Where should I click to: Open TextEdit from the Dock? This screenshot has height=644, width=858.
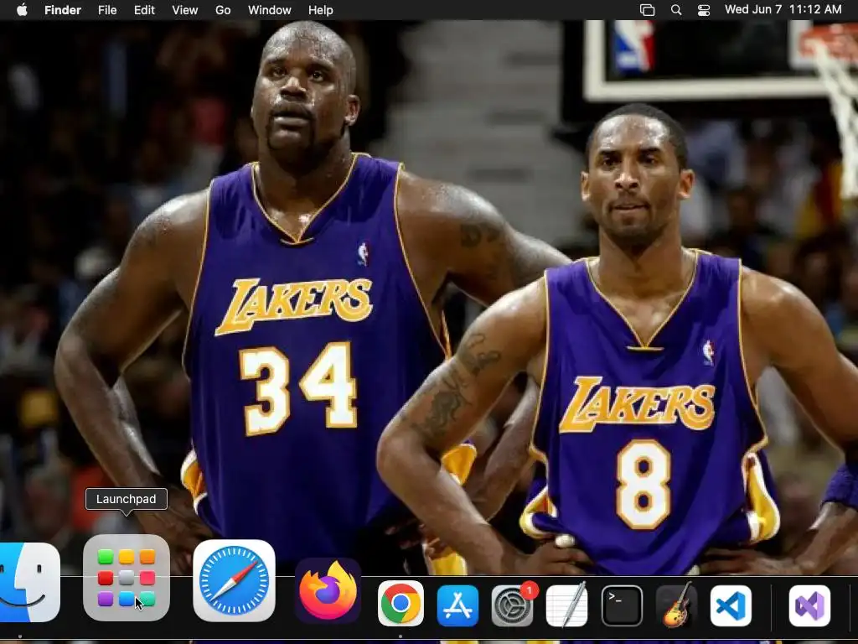pyautogui.click(x=567, y=605)
